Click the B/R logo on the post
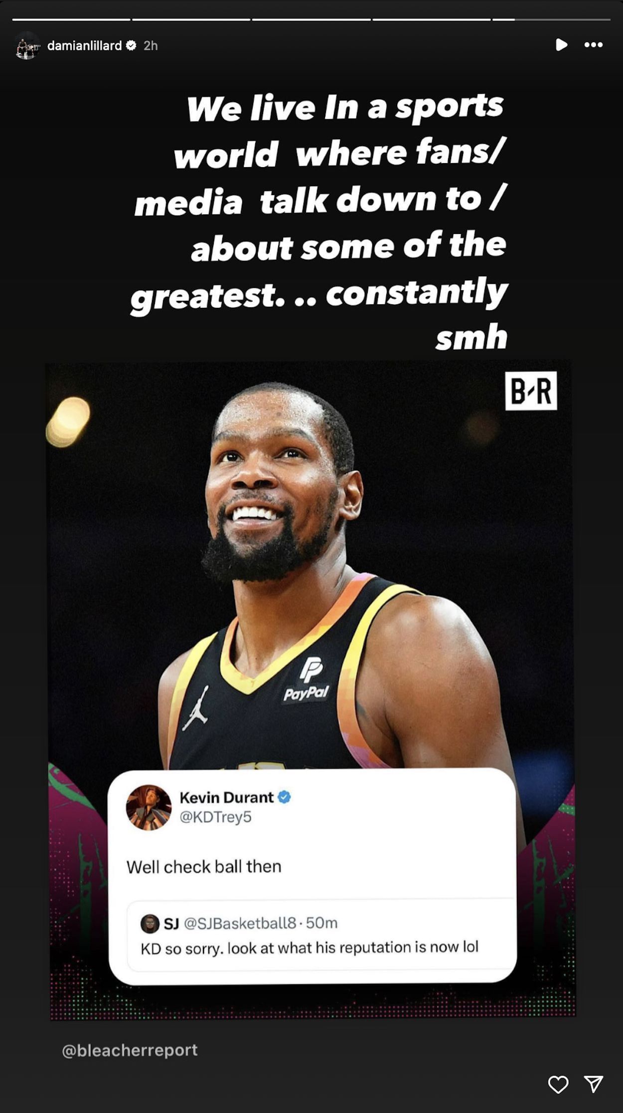 click(531, 391)
